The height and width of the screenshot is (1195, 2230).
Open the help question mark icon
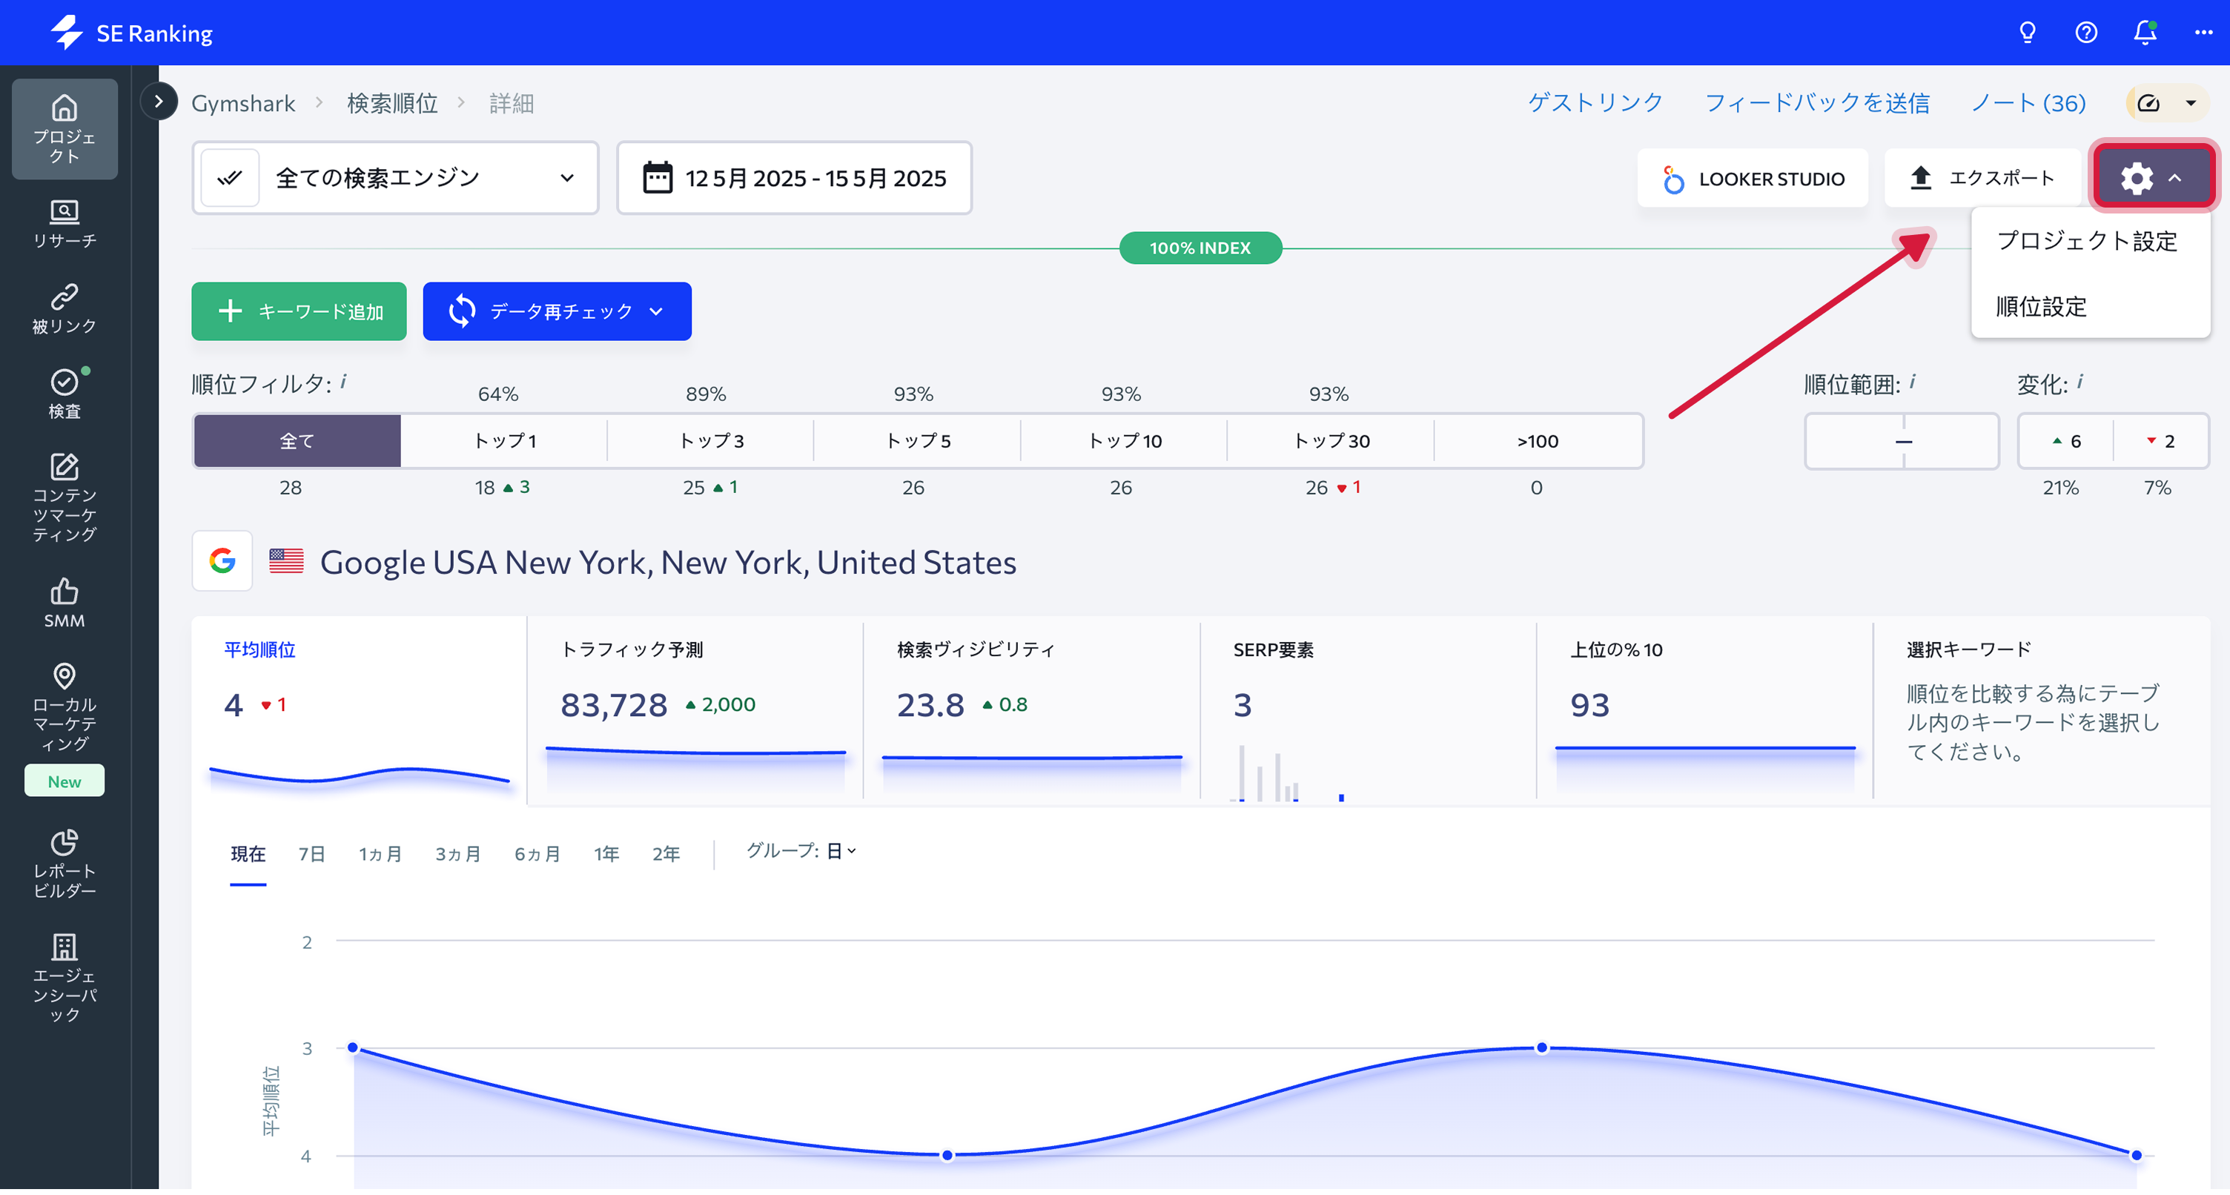(x=2086, y=33)
